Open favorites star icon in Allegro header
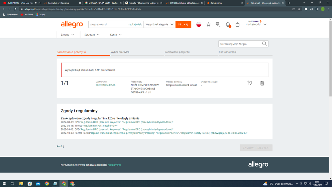The image size is (332, 187). [x=208, y=25]
